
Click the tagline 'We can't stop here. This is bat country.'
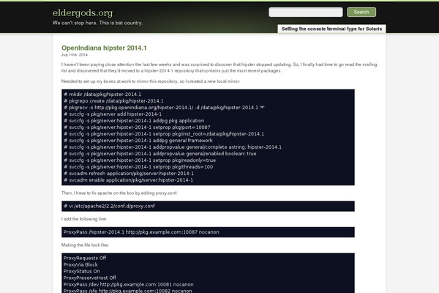click(97, 23)
